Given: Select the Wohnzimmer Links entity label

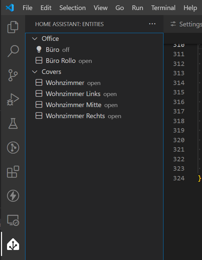Looking at the screenshot, I should 73,94.
